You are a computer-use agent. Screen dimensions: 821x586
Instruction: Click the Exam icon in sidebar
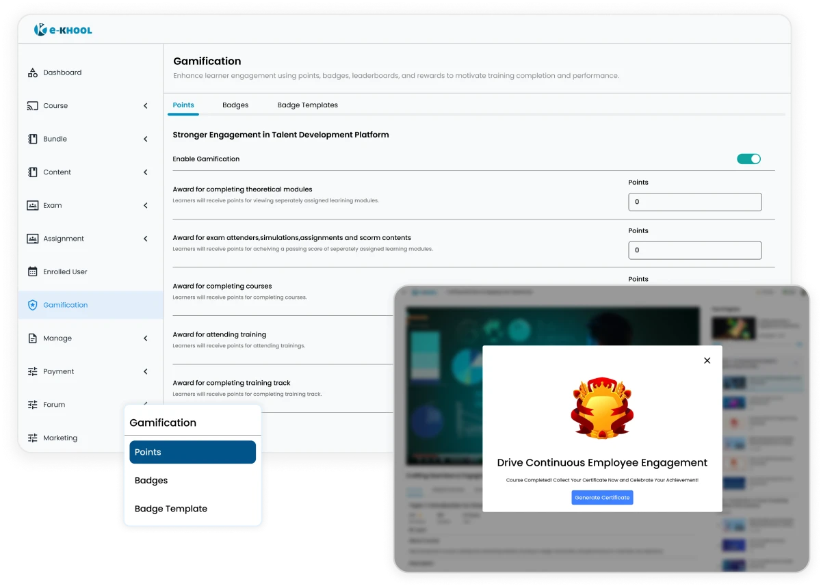pyautogui.click(x=32, y=205)
